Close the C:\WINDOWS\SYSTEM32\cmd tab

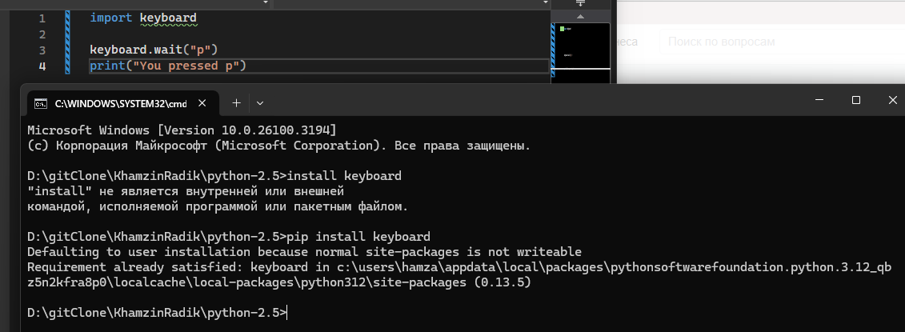click(x=202, y=103)
